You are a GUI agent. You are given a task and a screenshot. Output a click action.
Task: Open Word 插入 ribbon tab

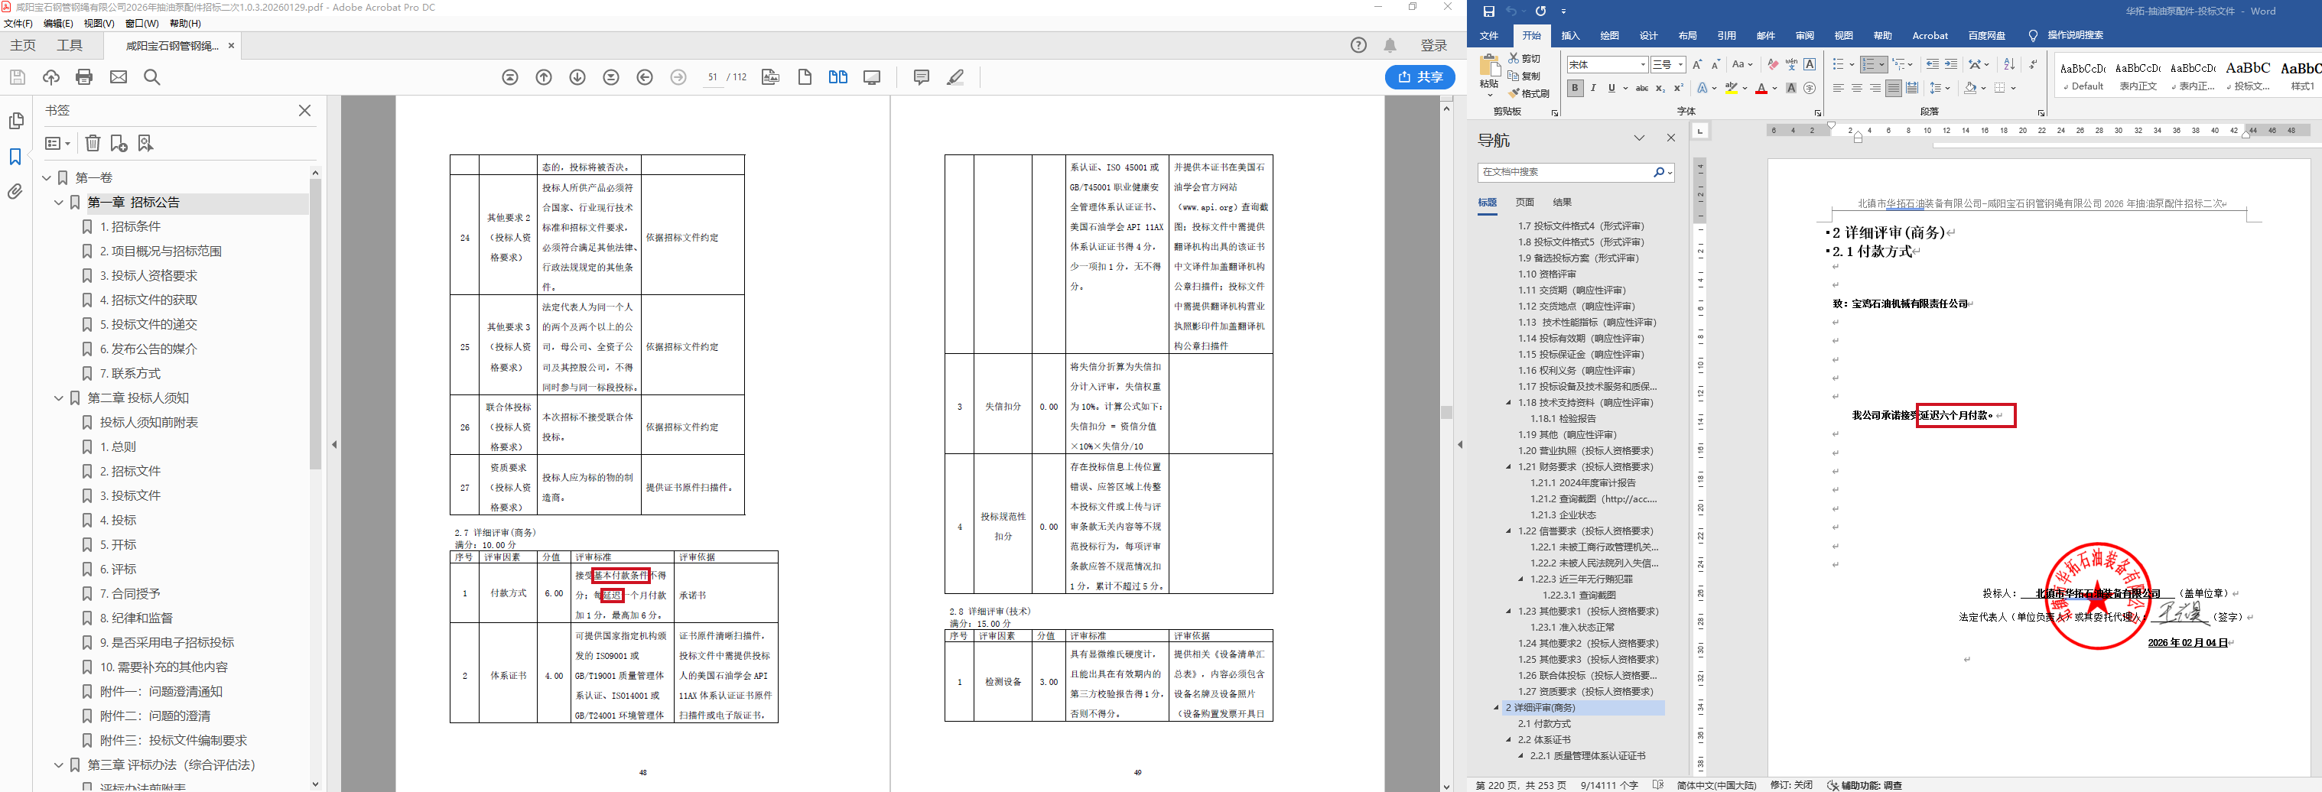(1570, 36)
